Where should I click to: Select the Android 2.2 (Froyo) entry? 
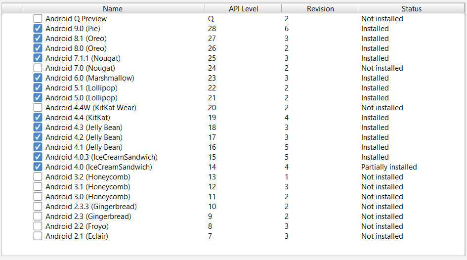pyautogui.click(x=77, y=226)
